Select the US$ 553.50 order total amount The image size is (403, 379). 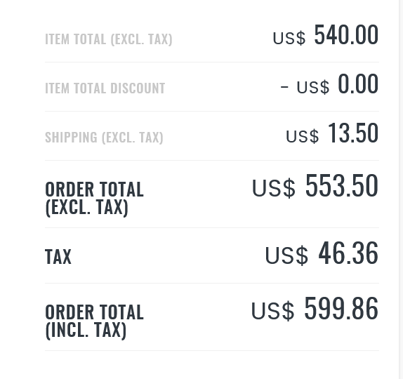(x=315, y=185)
